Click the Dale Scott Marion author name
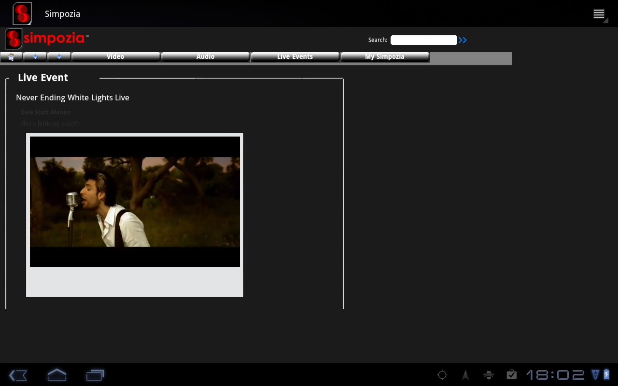618x386 pixels. tap(45, 112)
